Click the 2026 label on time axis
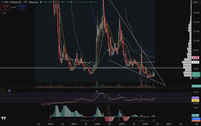 pyautogui.click(x=145, y=124)
